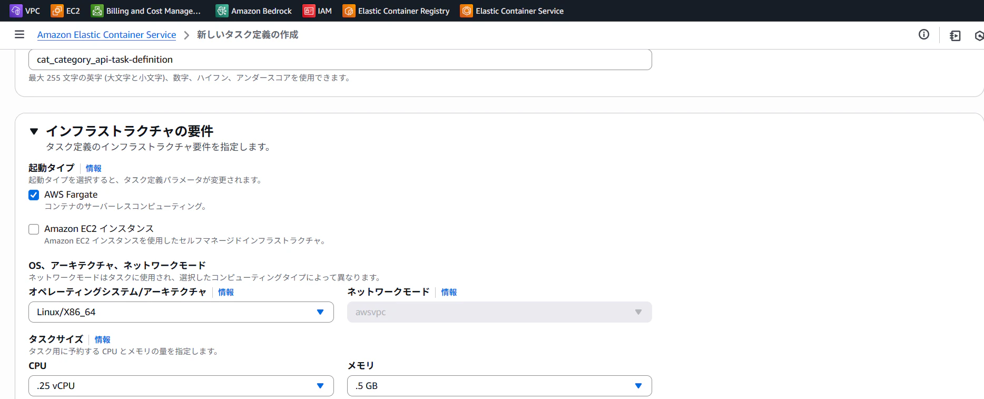
Task: Open the info panel icon in header
Action: [x=923, y=35]
